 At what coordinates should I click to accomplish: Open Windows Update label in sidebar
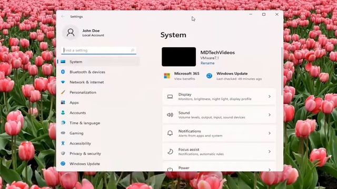(x=85, y=164)
